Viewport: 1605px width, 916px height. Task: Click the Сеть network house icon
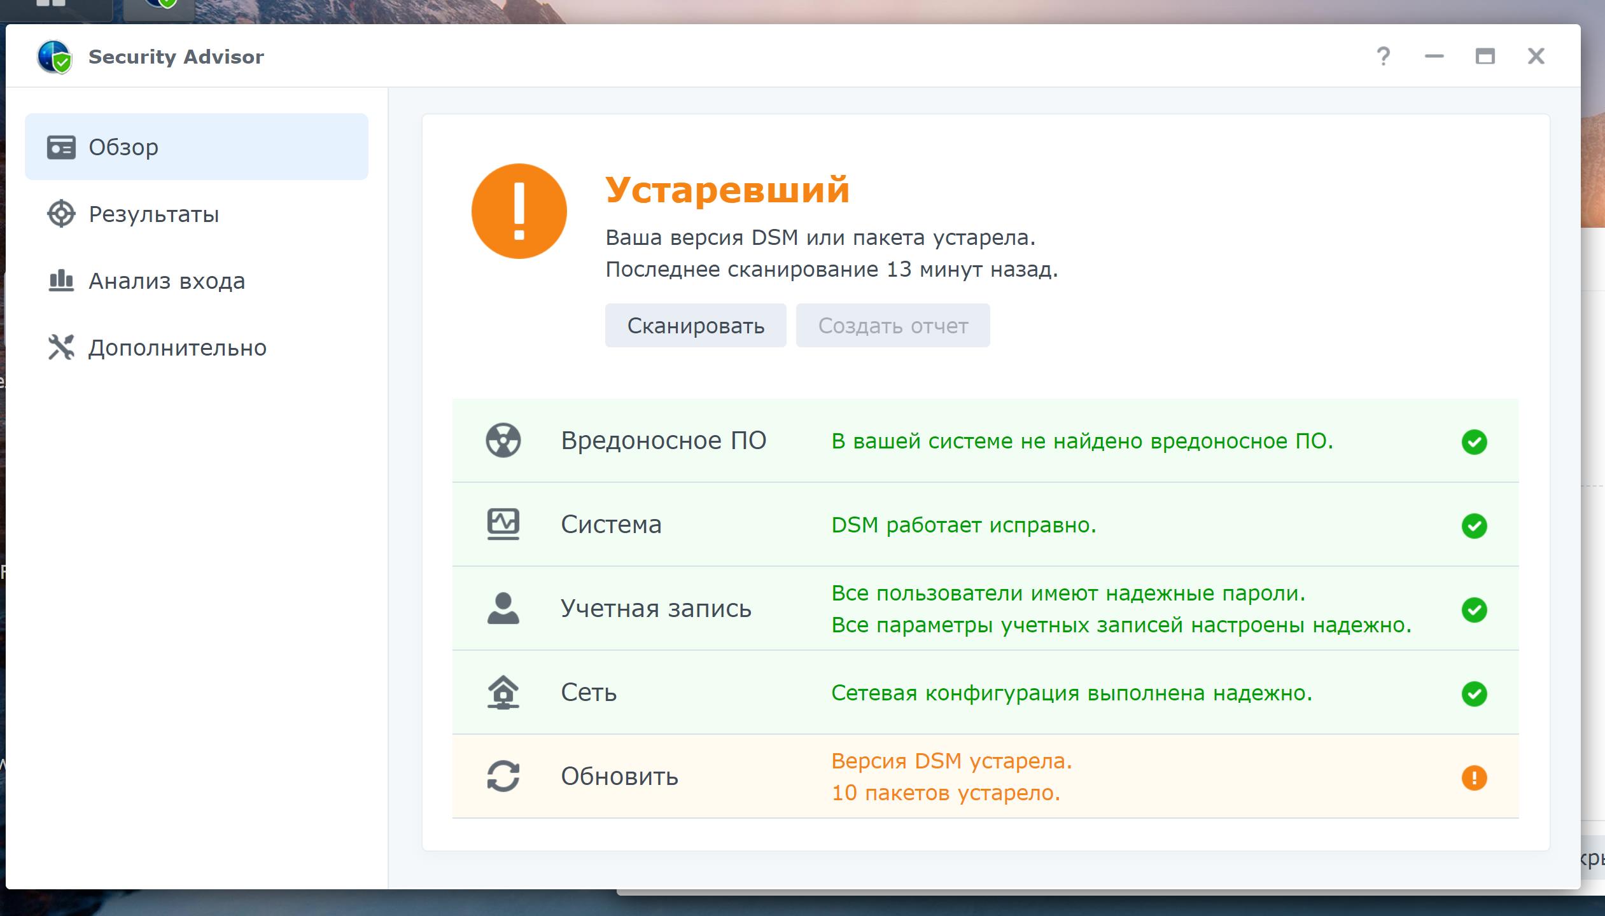click(x=503, y=692)
